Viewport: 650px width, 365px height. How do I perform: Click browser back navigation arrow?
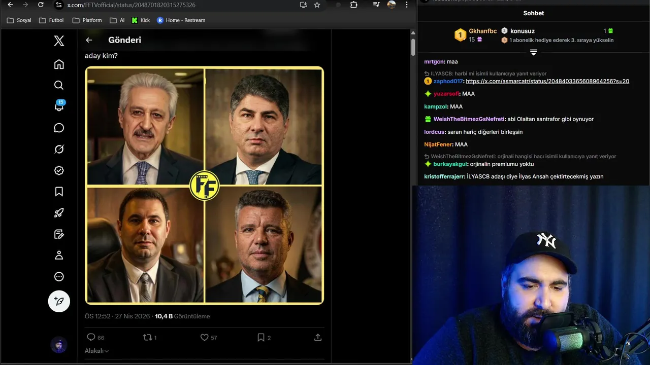pos(10,5)
